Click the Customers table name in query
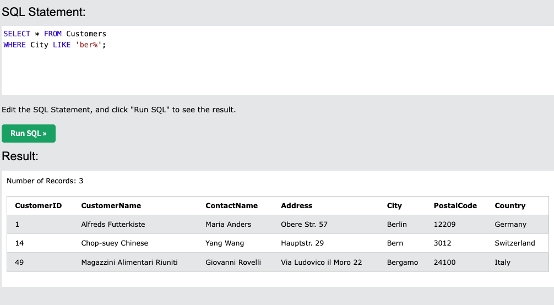Screen dimensions: 554x305 (x=86, y=34)
